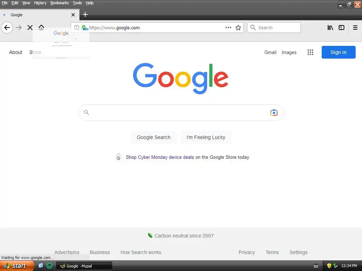This screenshot has height=271, width=362.
Task: Click the forward arrow navigation button
Action: coord(19,28)
